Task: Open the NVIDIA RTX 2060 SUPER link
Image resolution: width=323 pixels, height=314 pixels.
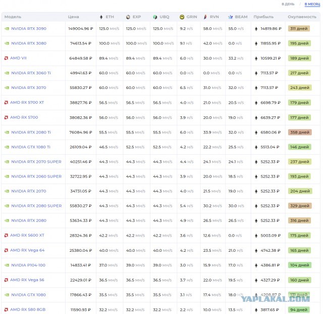Action: tap(36, 176)
